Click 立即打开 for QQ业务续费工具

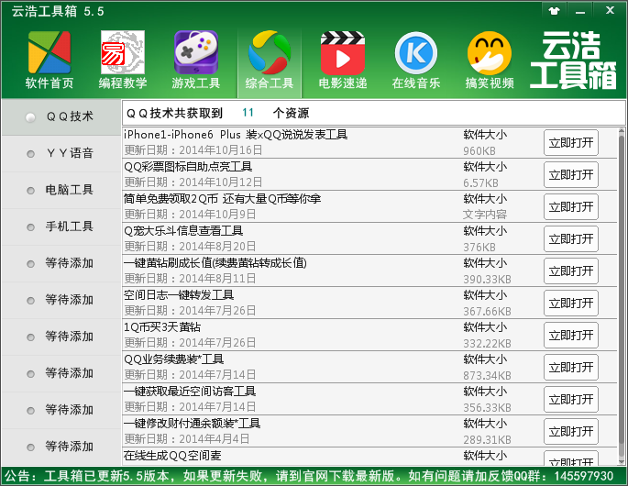tap(571, 367)
